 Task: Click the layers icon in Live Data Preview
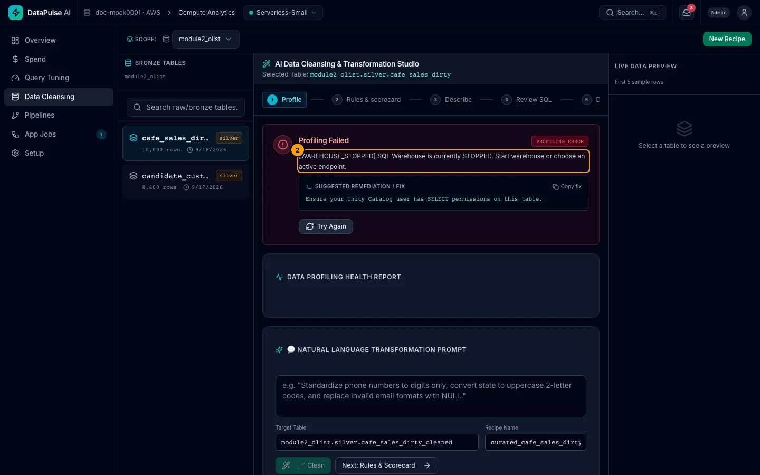pos(684,129)
